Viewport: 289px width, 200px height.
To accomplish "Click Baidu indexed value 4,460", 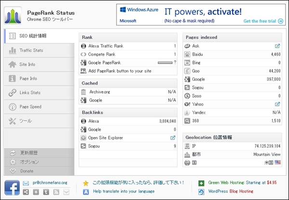I will tap(276, 54).
